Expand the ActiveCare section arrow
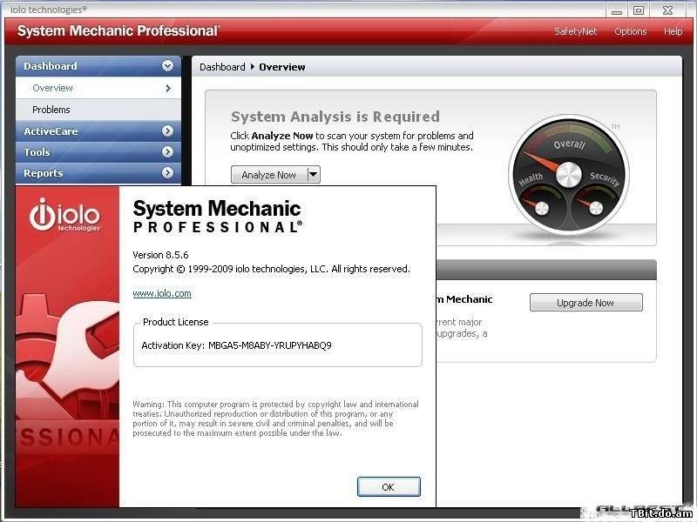This screenshot has width=697, height=522. click(167, 131)
